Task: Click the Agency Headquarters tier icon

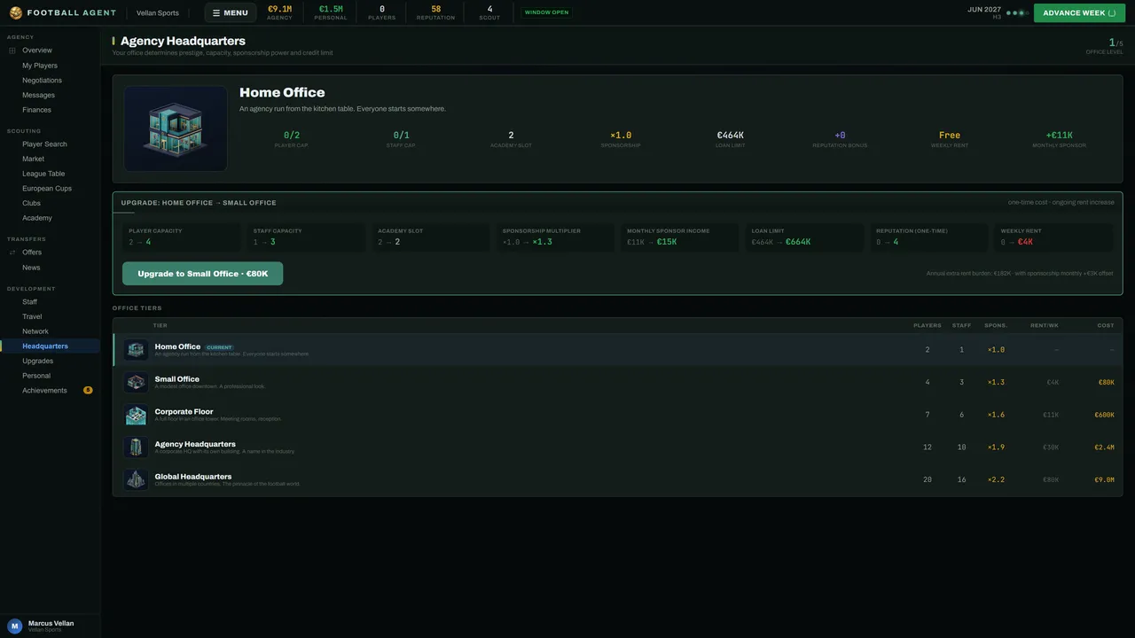Action: click(x=136, y=447)
